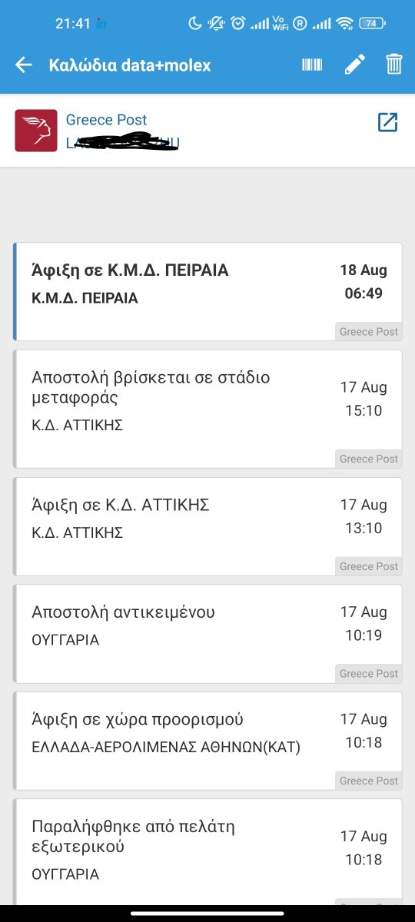The height and width of the screenshot is (922, 415).
Task: Select the Greece Post carrier name
Action: (x=106, y=120)
